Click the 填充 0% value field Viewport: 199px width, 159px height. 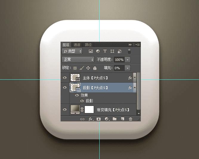pos(119,68)
